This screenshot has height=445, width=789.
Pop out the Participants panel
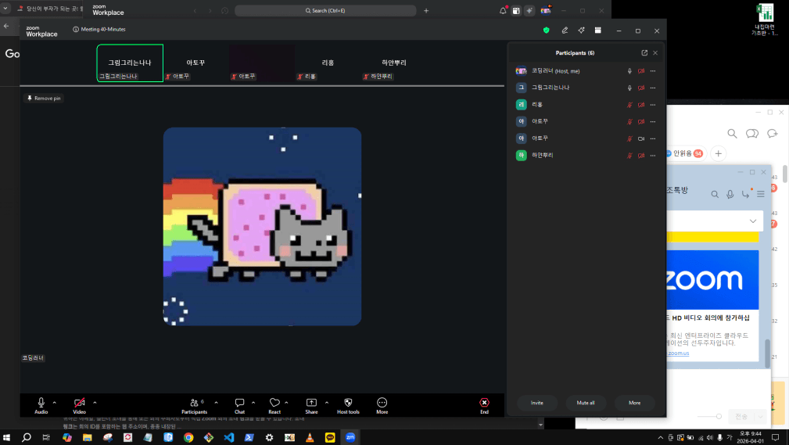[x=644, y=53]
